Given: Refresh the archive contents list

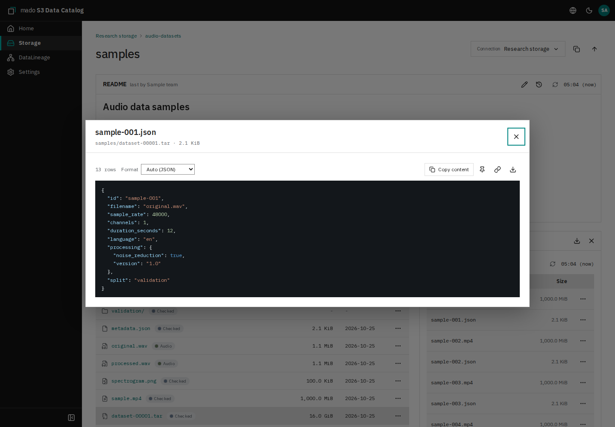Looking at the screenshot, I should click(x=553, y=264).
